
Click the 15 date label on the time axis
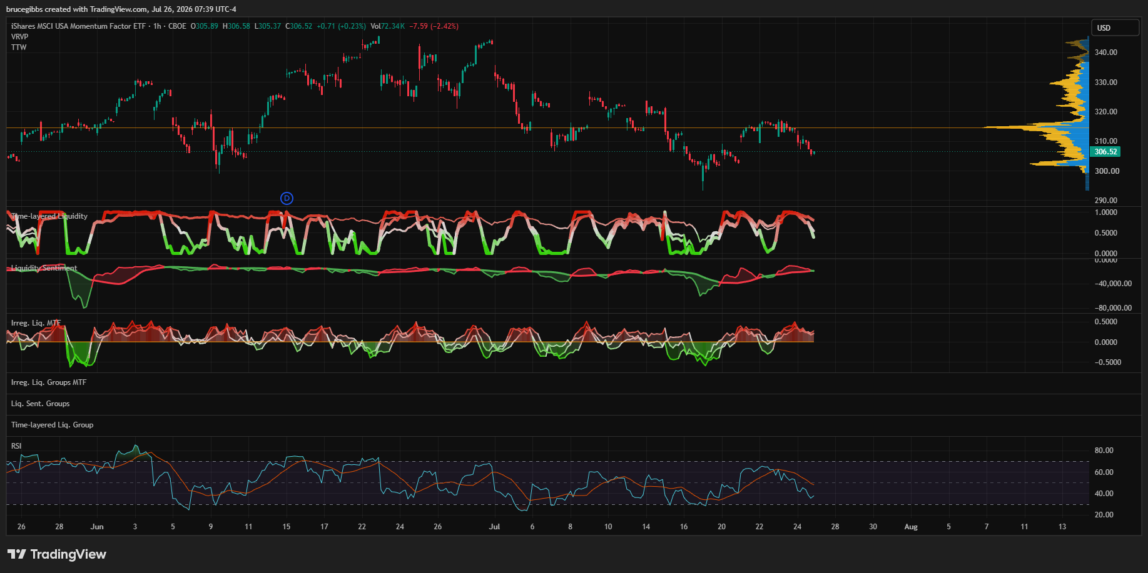tap(287, 527)
